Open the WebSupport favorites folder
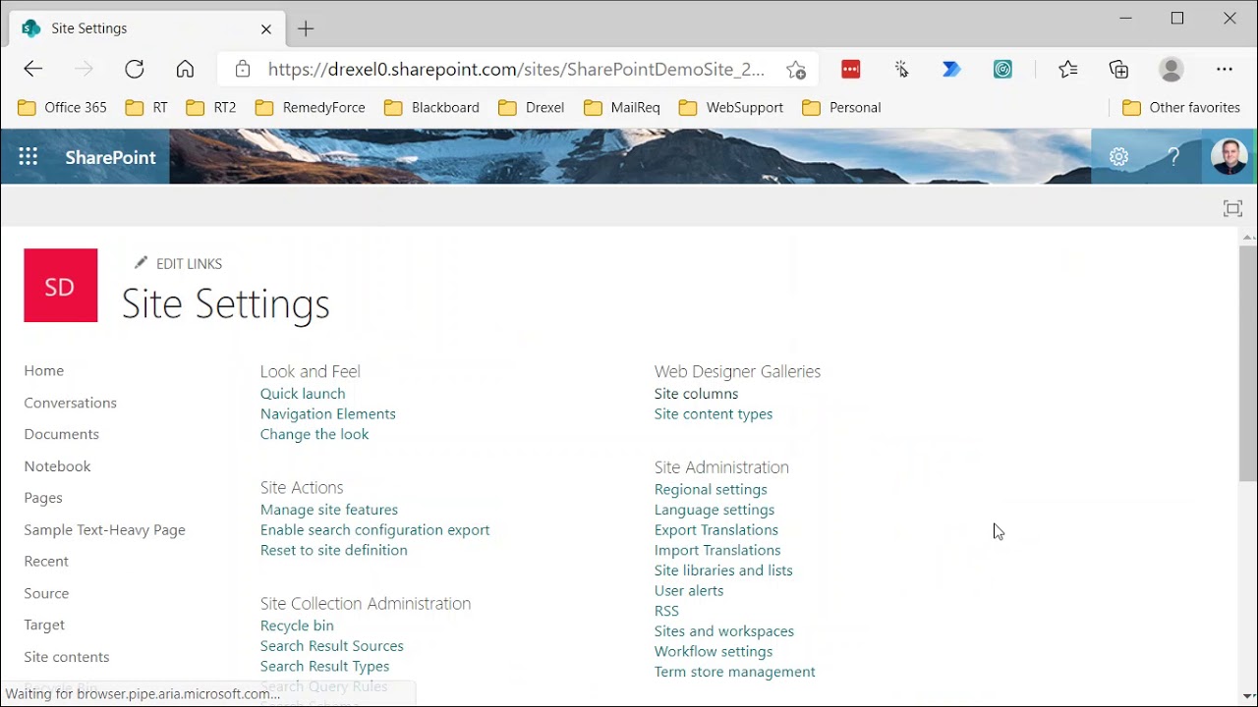1258x707 pixels. pos(730,107)
